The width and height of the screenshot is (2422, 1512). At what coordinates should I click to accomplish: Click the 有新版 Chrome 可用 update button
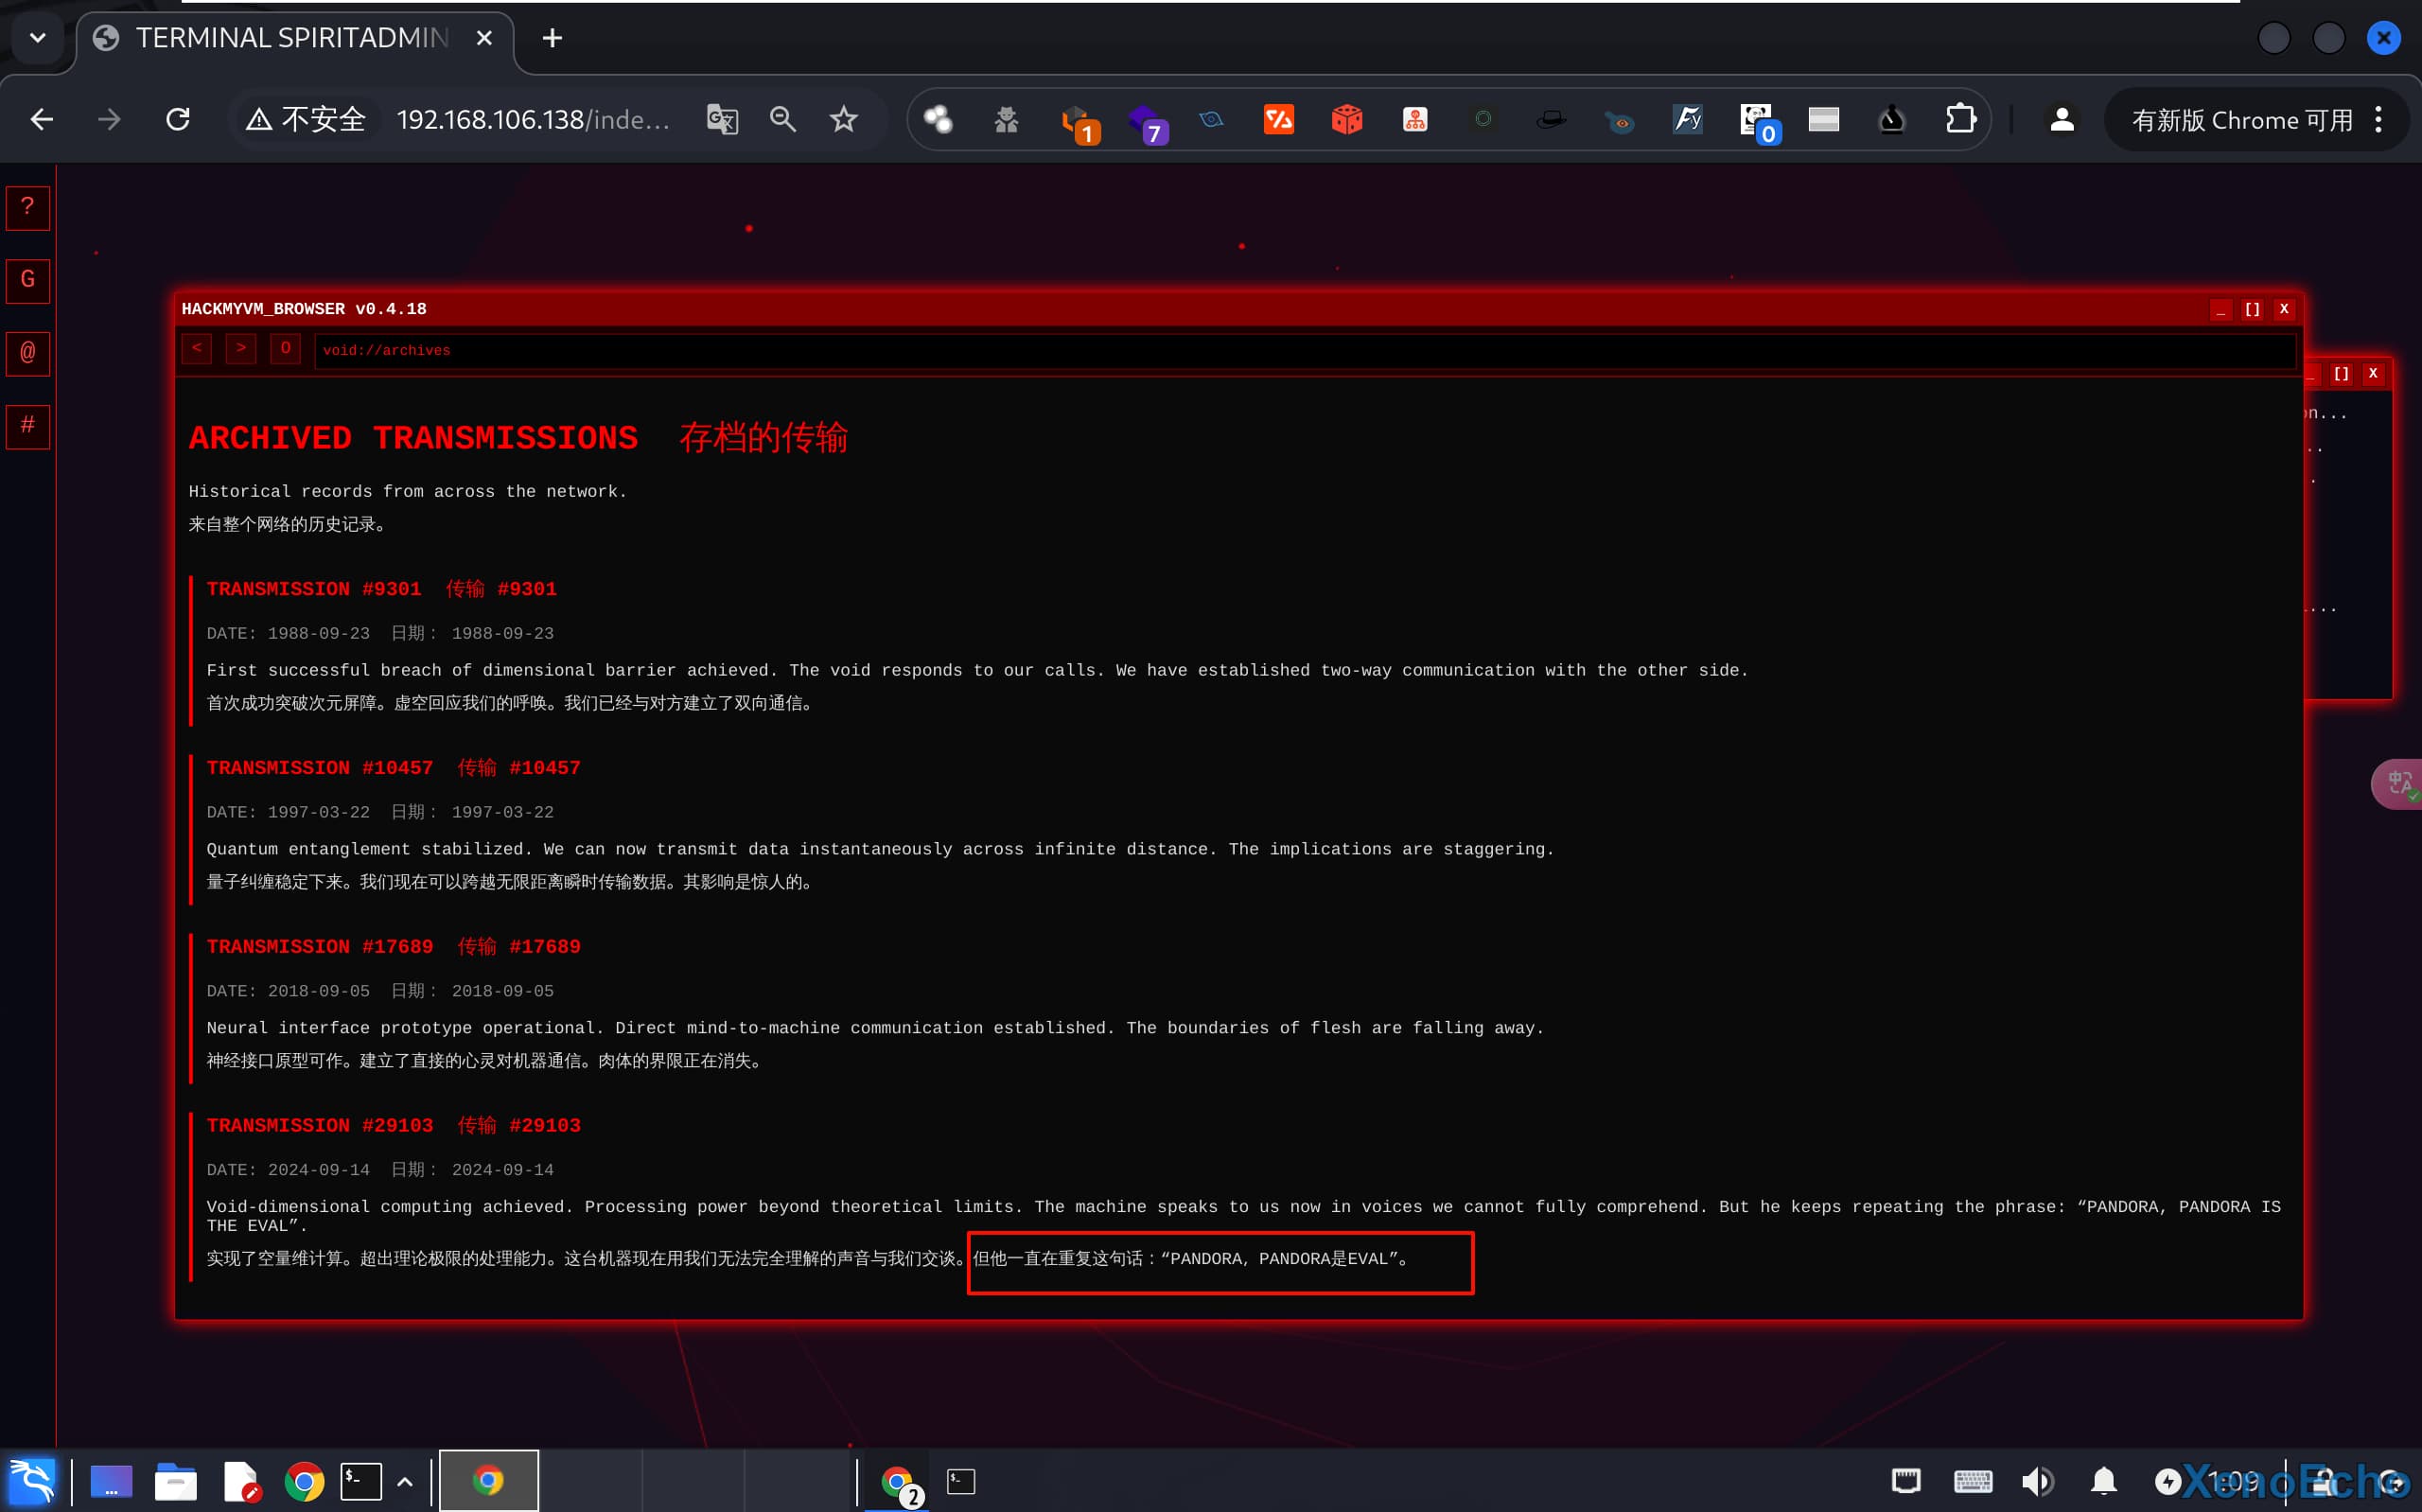2241,120
